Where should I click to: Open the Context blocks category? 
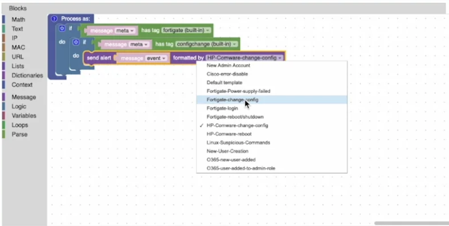point(22,85)
